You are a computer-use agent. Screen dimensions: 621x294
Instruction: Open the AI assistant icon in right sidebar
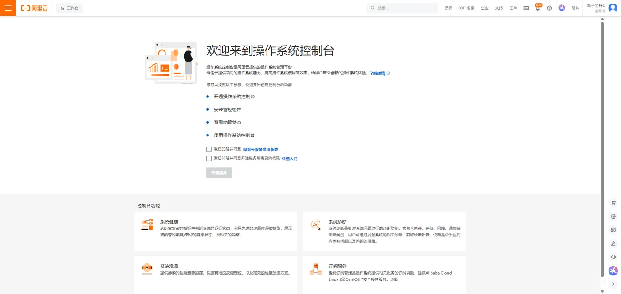coord(613,271)
